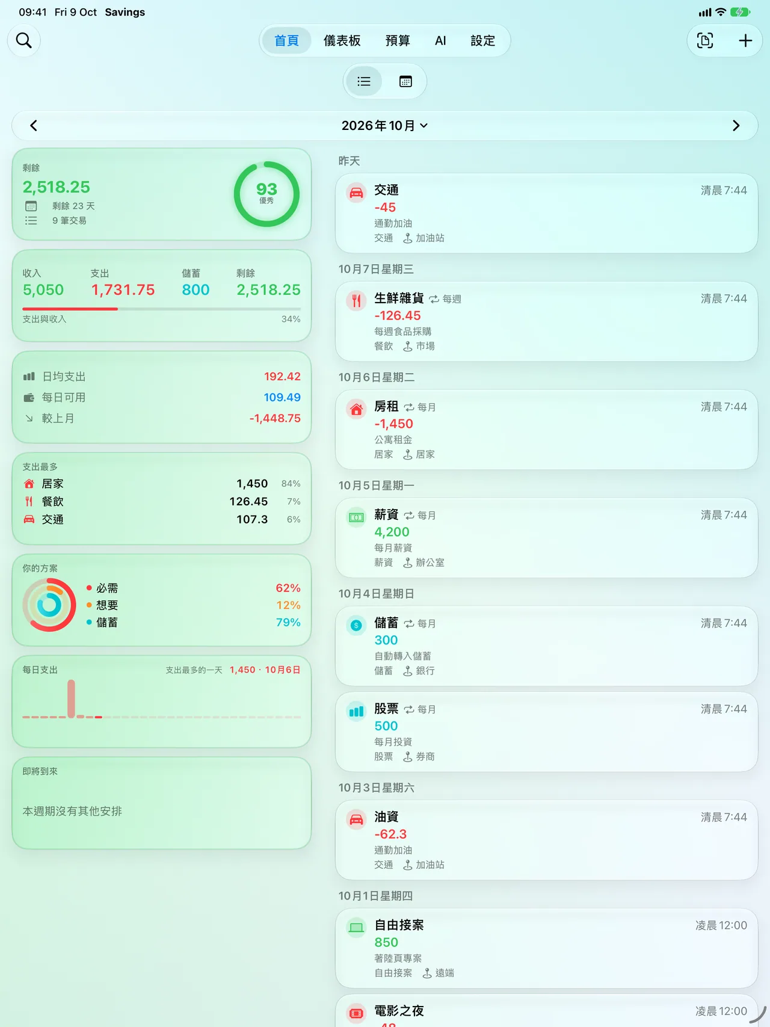Open the 你的方案 donut chart card
This screenshot has width=770, height=1027.
point(161,600)
